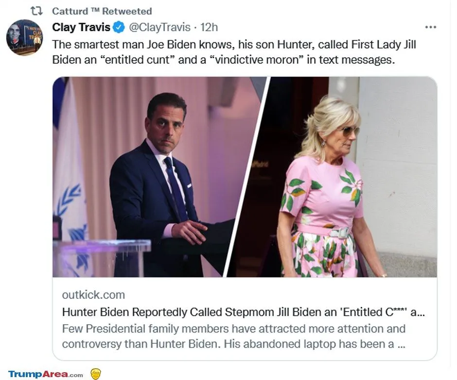Open the three-dot more options menu
Viewport: 457px width, 380px height.
[x=430, y=27]
